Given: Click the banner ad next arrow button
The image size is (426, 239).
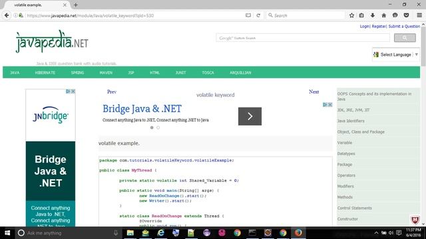Looking at the screenshot, I should pyautogui.click(x=250, y=116).
